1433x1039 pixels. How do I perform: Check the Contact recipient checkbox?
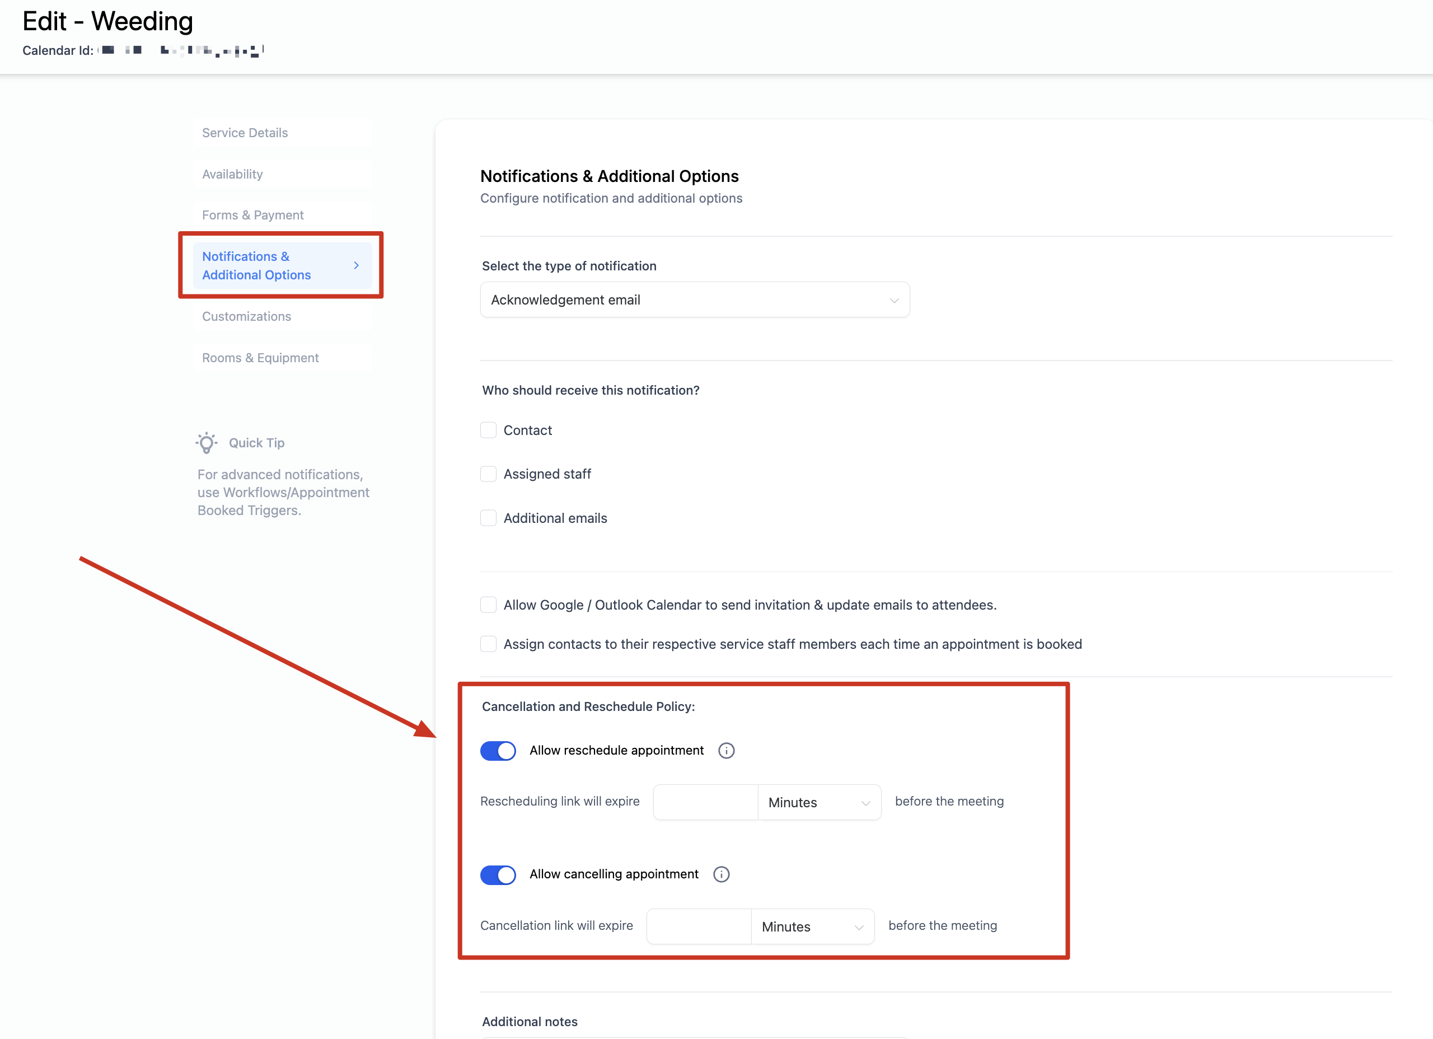(x=489, y=430)
